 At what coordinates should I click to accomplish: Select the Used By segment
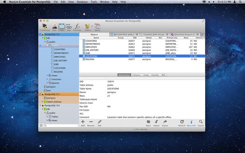coord(155,75)
